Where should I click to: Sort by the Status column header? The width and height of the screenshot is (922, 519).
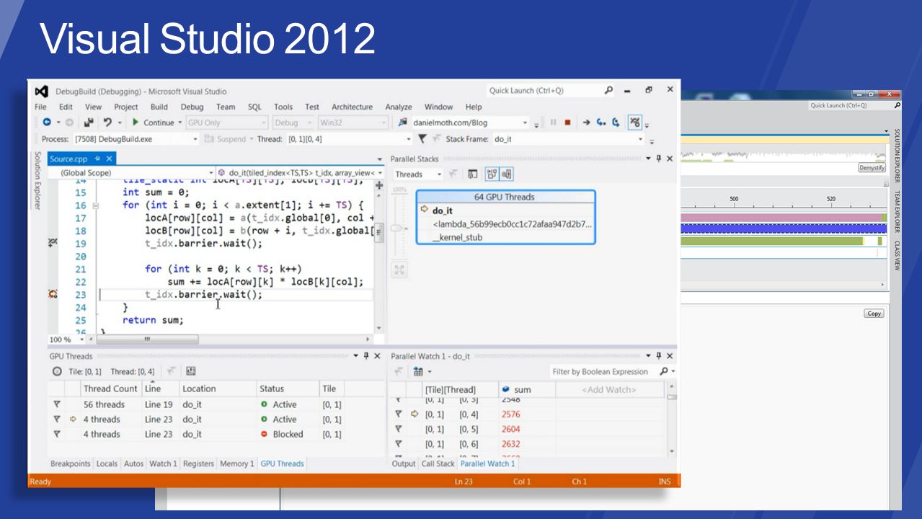click(287, 389)
